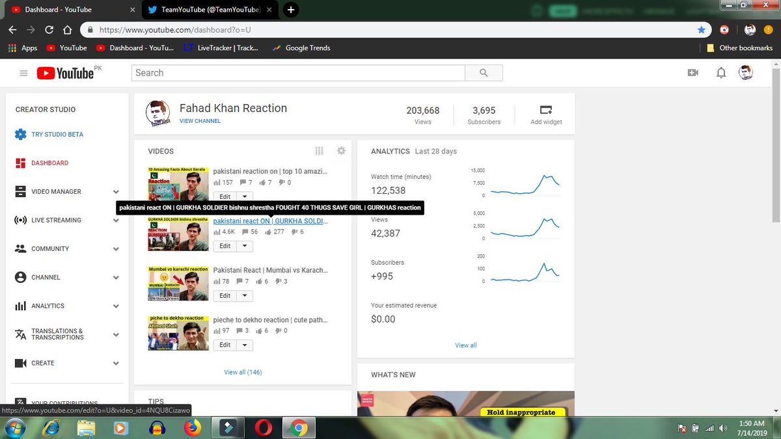The width and height of the screenshot is (781, 439).
Task: Expand the Community section
Action: [x=116, y=249]
